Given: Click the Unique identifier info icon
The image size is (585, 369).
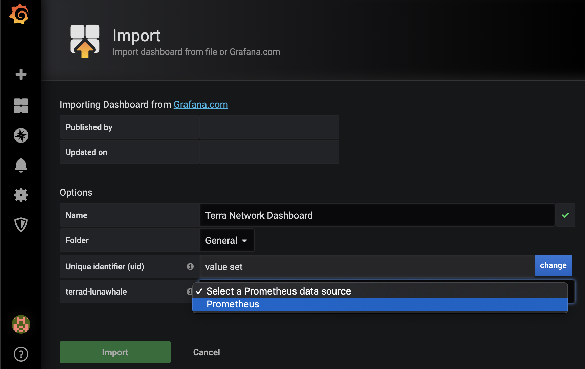Looking at the screenshot, I should tap(190, 266).
